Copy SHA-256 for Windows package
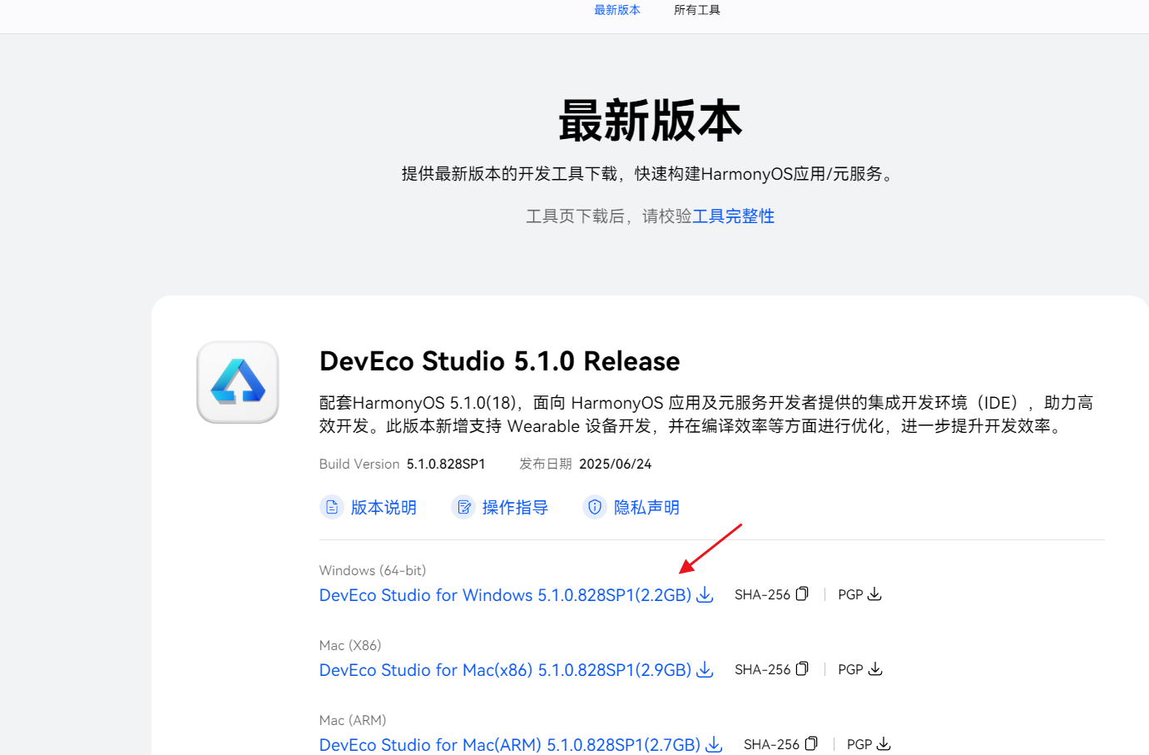This screenshot has height=755, width=1149. click(802, 594)
